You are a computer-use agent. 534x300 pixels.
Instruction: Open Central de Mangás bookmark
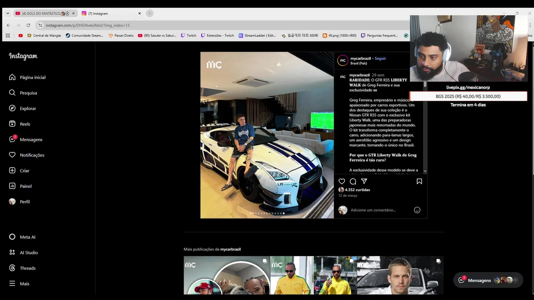coord(44,35)
